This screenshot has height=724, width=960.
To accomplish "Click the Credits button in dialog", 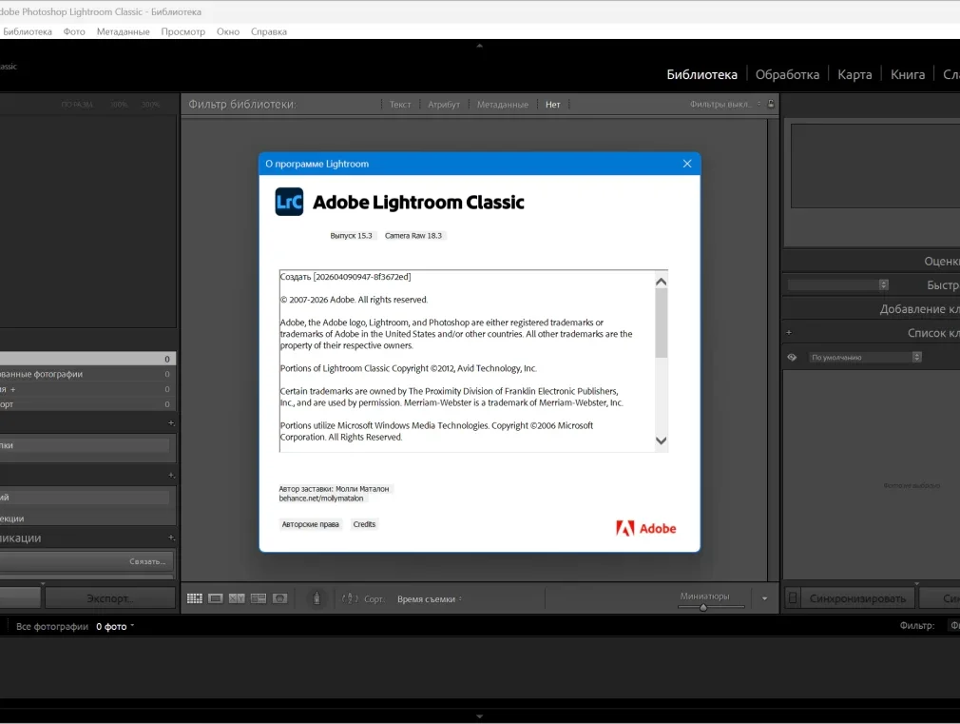I will point(364,524).
